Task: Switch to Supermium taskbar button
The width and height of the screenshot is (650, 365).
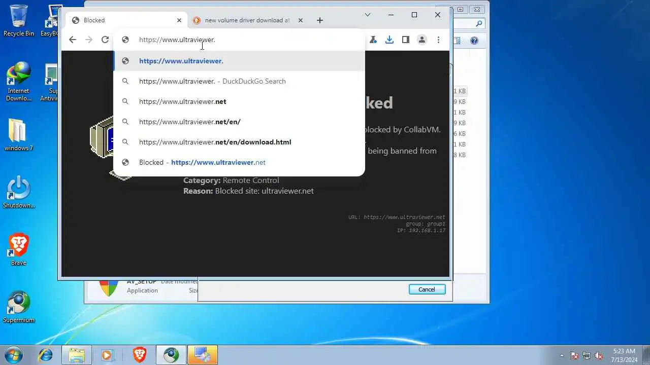Action: pos(171,355)
